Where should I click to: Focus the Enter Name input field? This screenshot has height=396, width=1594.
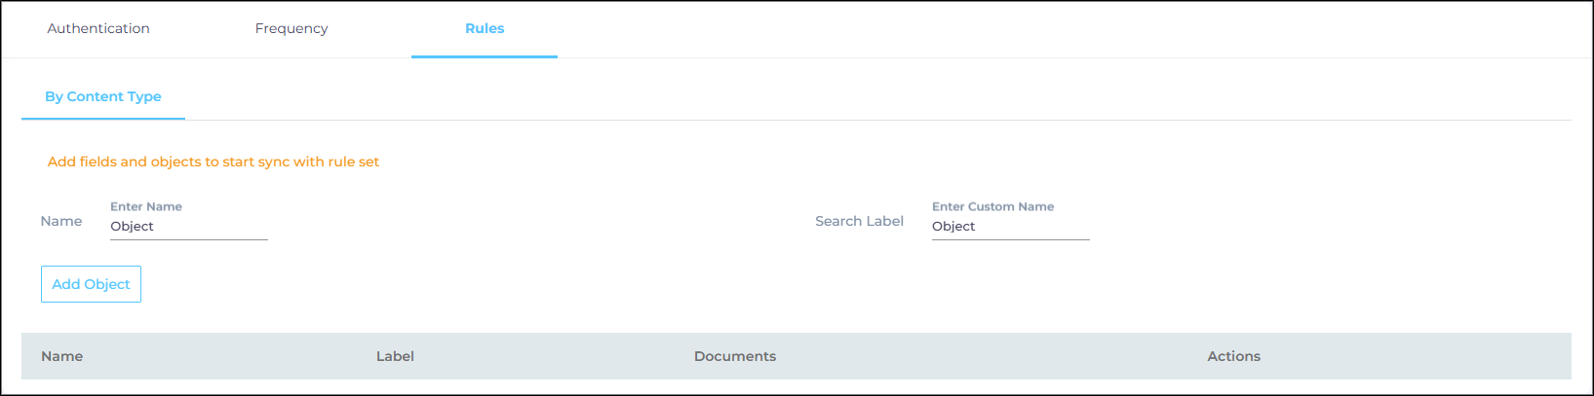(x=188, y=227)
